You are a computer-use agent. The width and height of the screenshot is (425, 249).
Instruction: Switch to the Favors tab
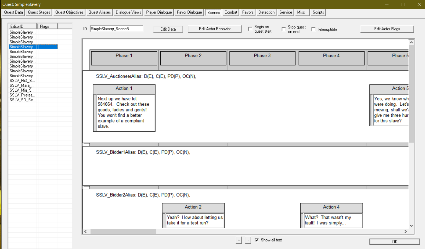pos(248,12)
